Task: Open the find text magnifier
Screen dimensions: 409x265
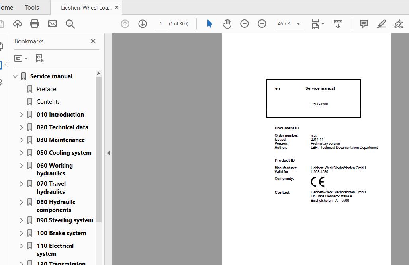Action: [70, 24]
